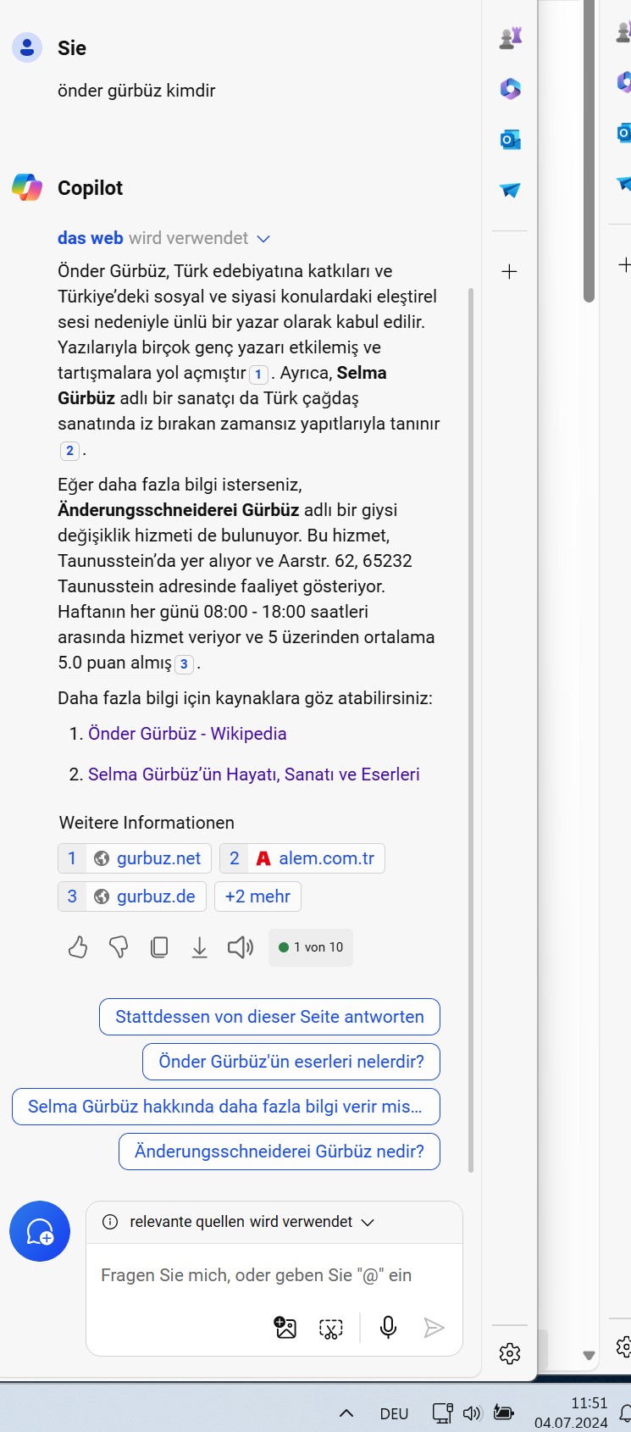Open the Games chess icon in sidebar
The image size is (631, 1432).
[x=510, y=38]
